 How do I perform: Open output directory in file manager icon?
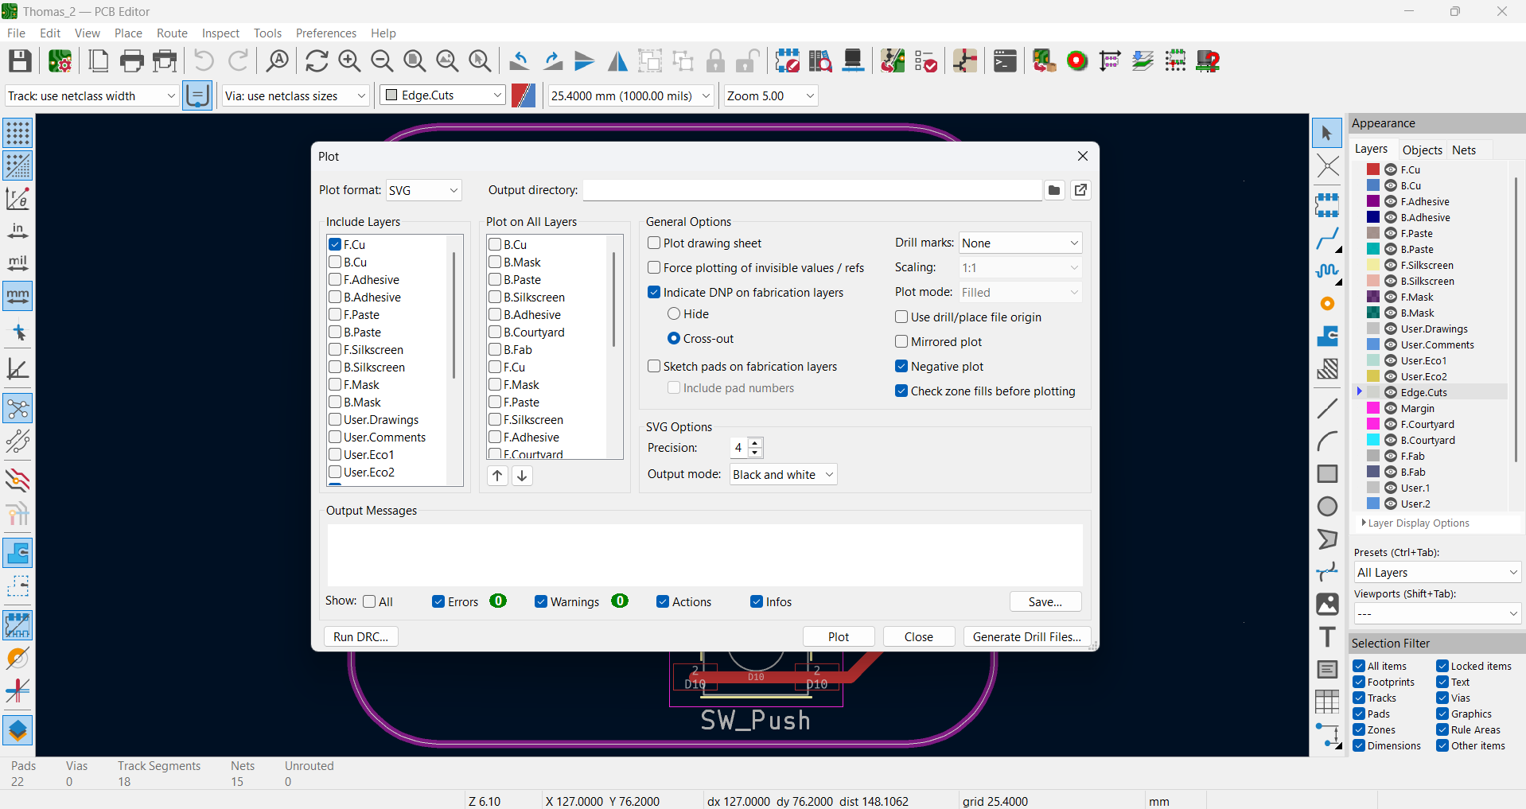tap(1080, 190)
